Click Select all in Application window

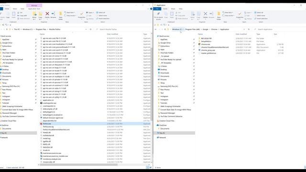(259, 12)
